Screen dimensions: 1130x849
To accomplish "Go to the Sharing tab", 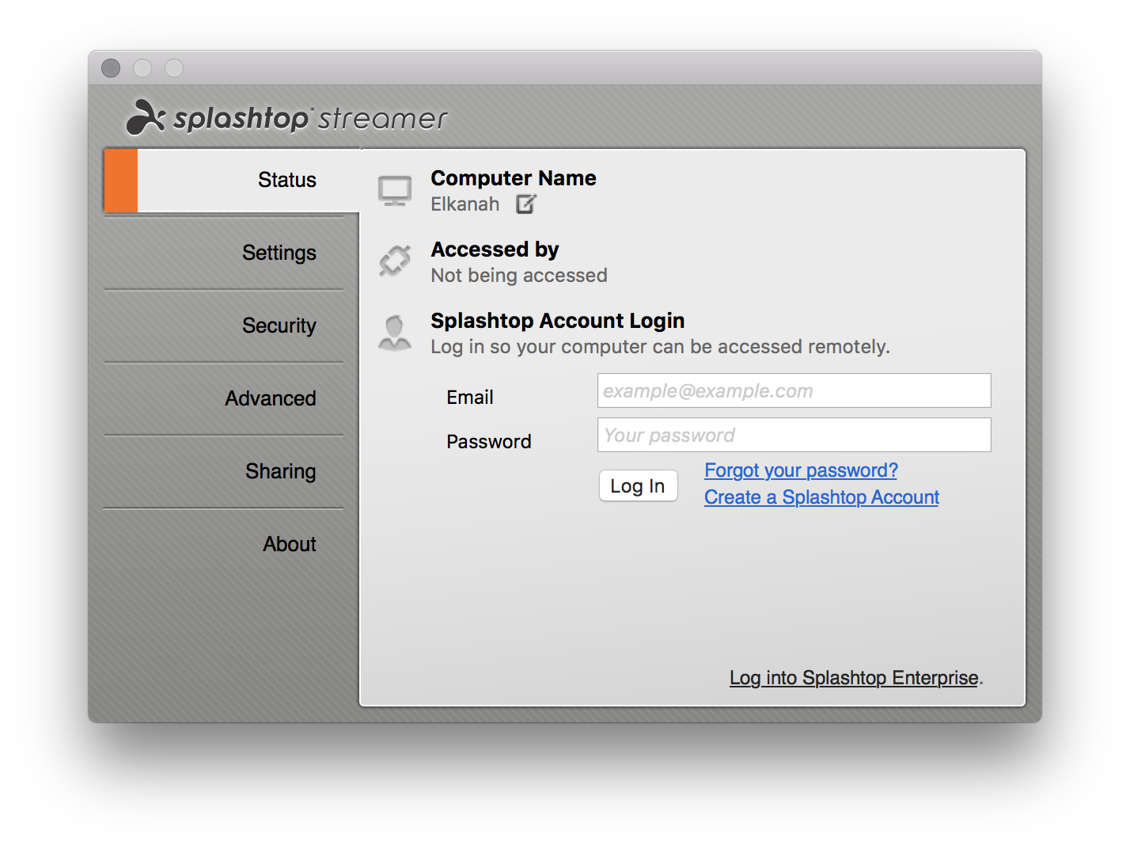I will pyautogui.click(x=224, y=471).
